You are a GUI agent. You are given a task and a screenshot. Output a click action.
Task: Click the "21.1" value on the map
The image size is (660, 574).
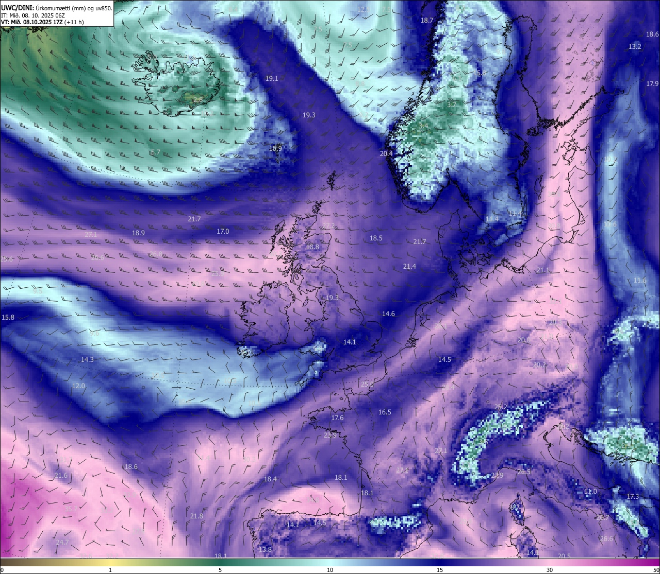pos(543,270)
